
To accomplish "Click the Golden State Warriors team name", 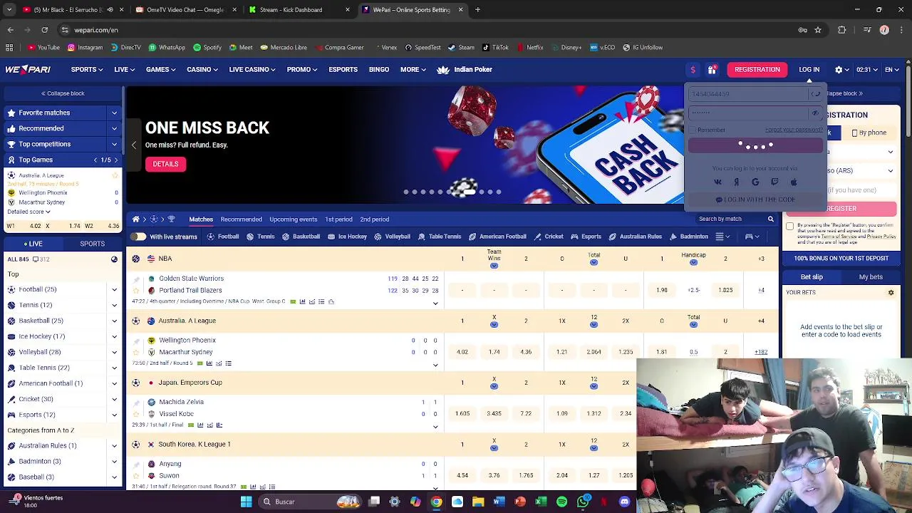I will pyautogui.click(x=191, y=279).
